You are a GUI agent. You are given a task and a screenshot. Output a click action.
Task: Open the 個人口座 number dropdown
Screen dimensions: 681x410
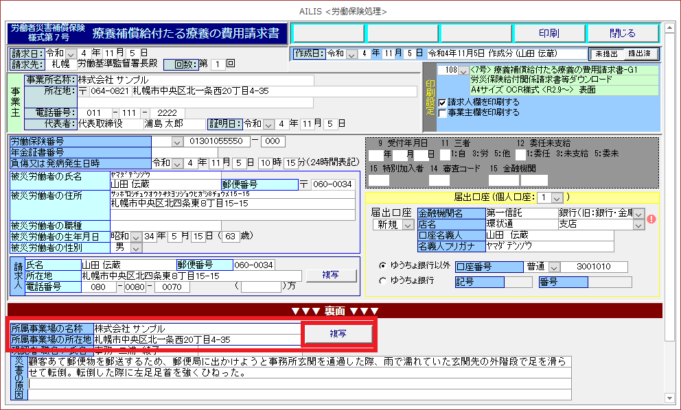[x=556, y=197]
